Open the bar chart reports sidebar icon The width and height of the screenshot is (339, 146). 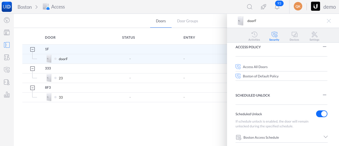[x=7, y=94]
